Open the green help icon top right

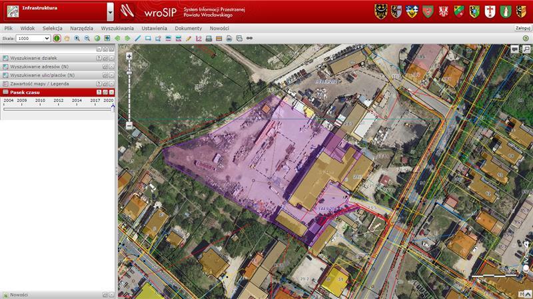click(526, 39)
